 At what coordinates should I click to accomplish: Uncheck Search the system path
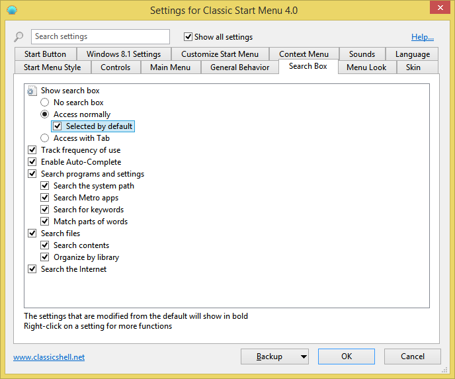point(45,186)
